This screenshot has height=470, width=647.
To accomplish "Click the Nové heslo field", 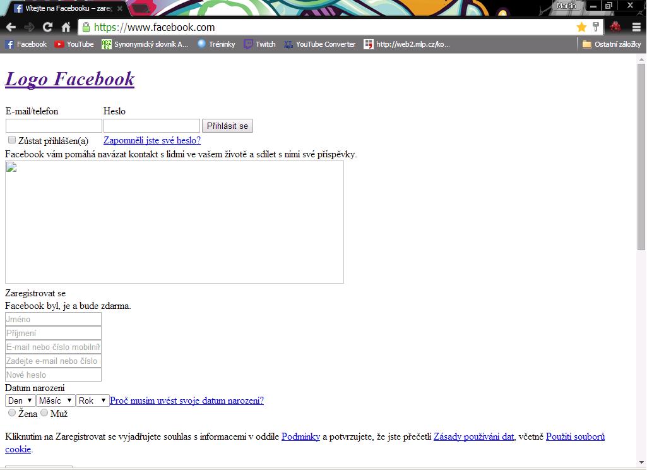I will [53, 375].
